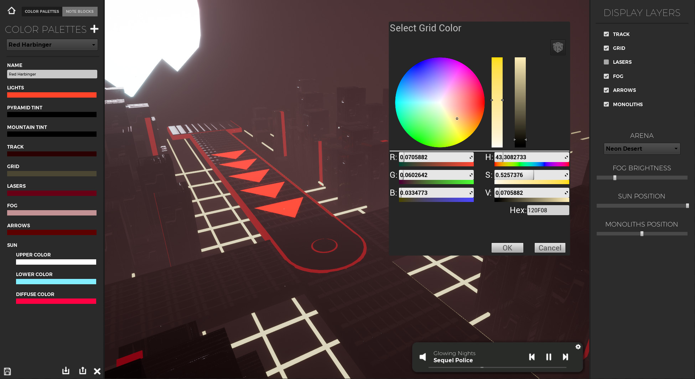The image size is (695, 379).
Task: Switch to the NOTE BLOCKS tab
Action: (80, 11)
